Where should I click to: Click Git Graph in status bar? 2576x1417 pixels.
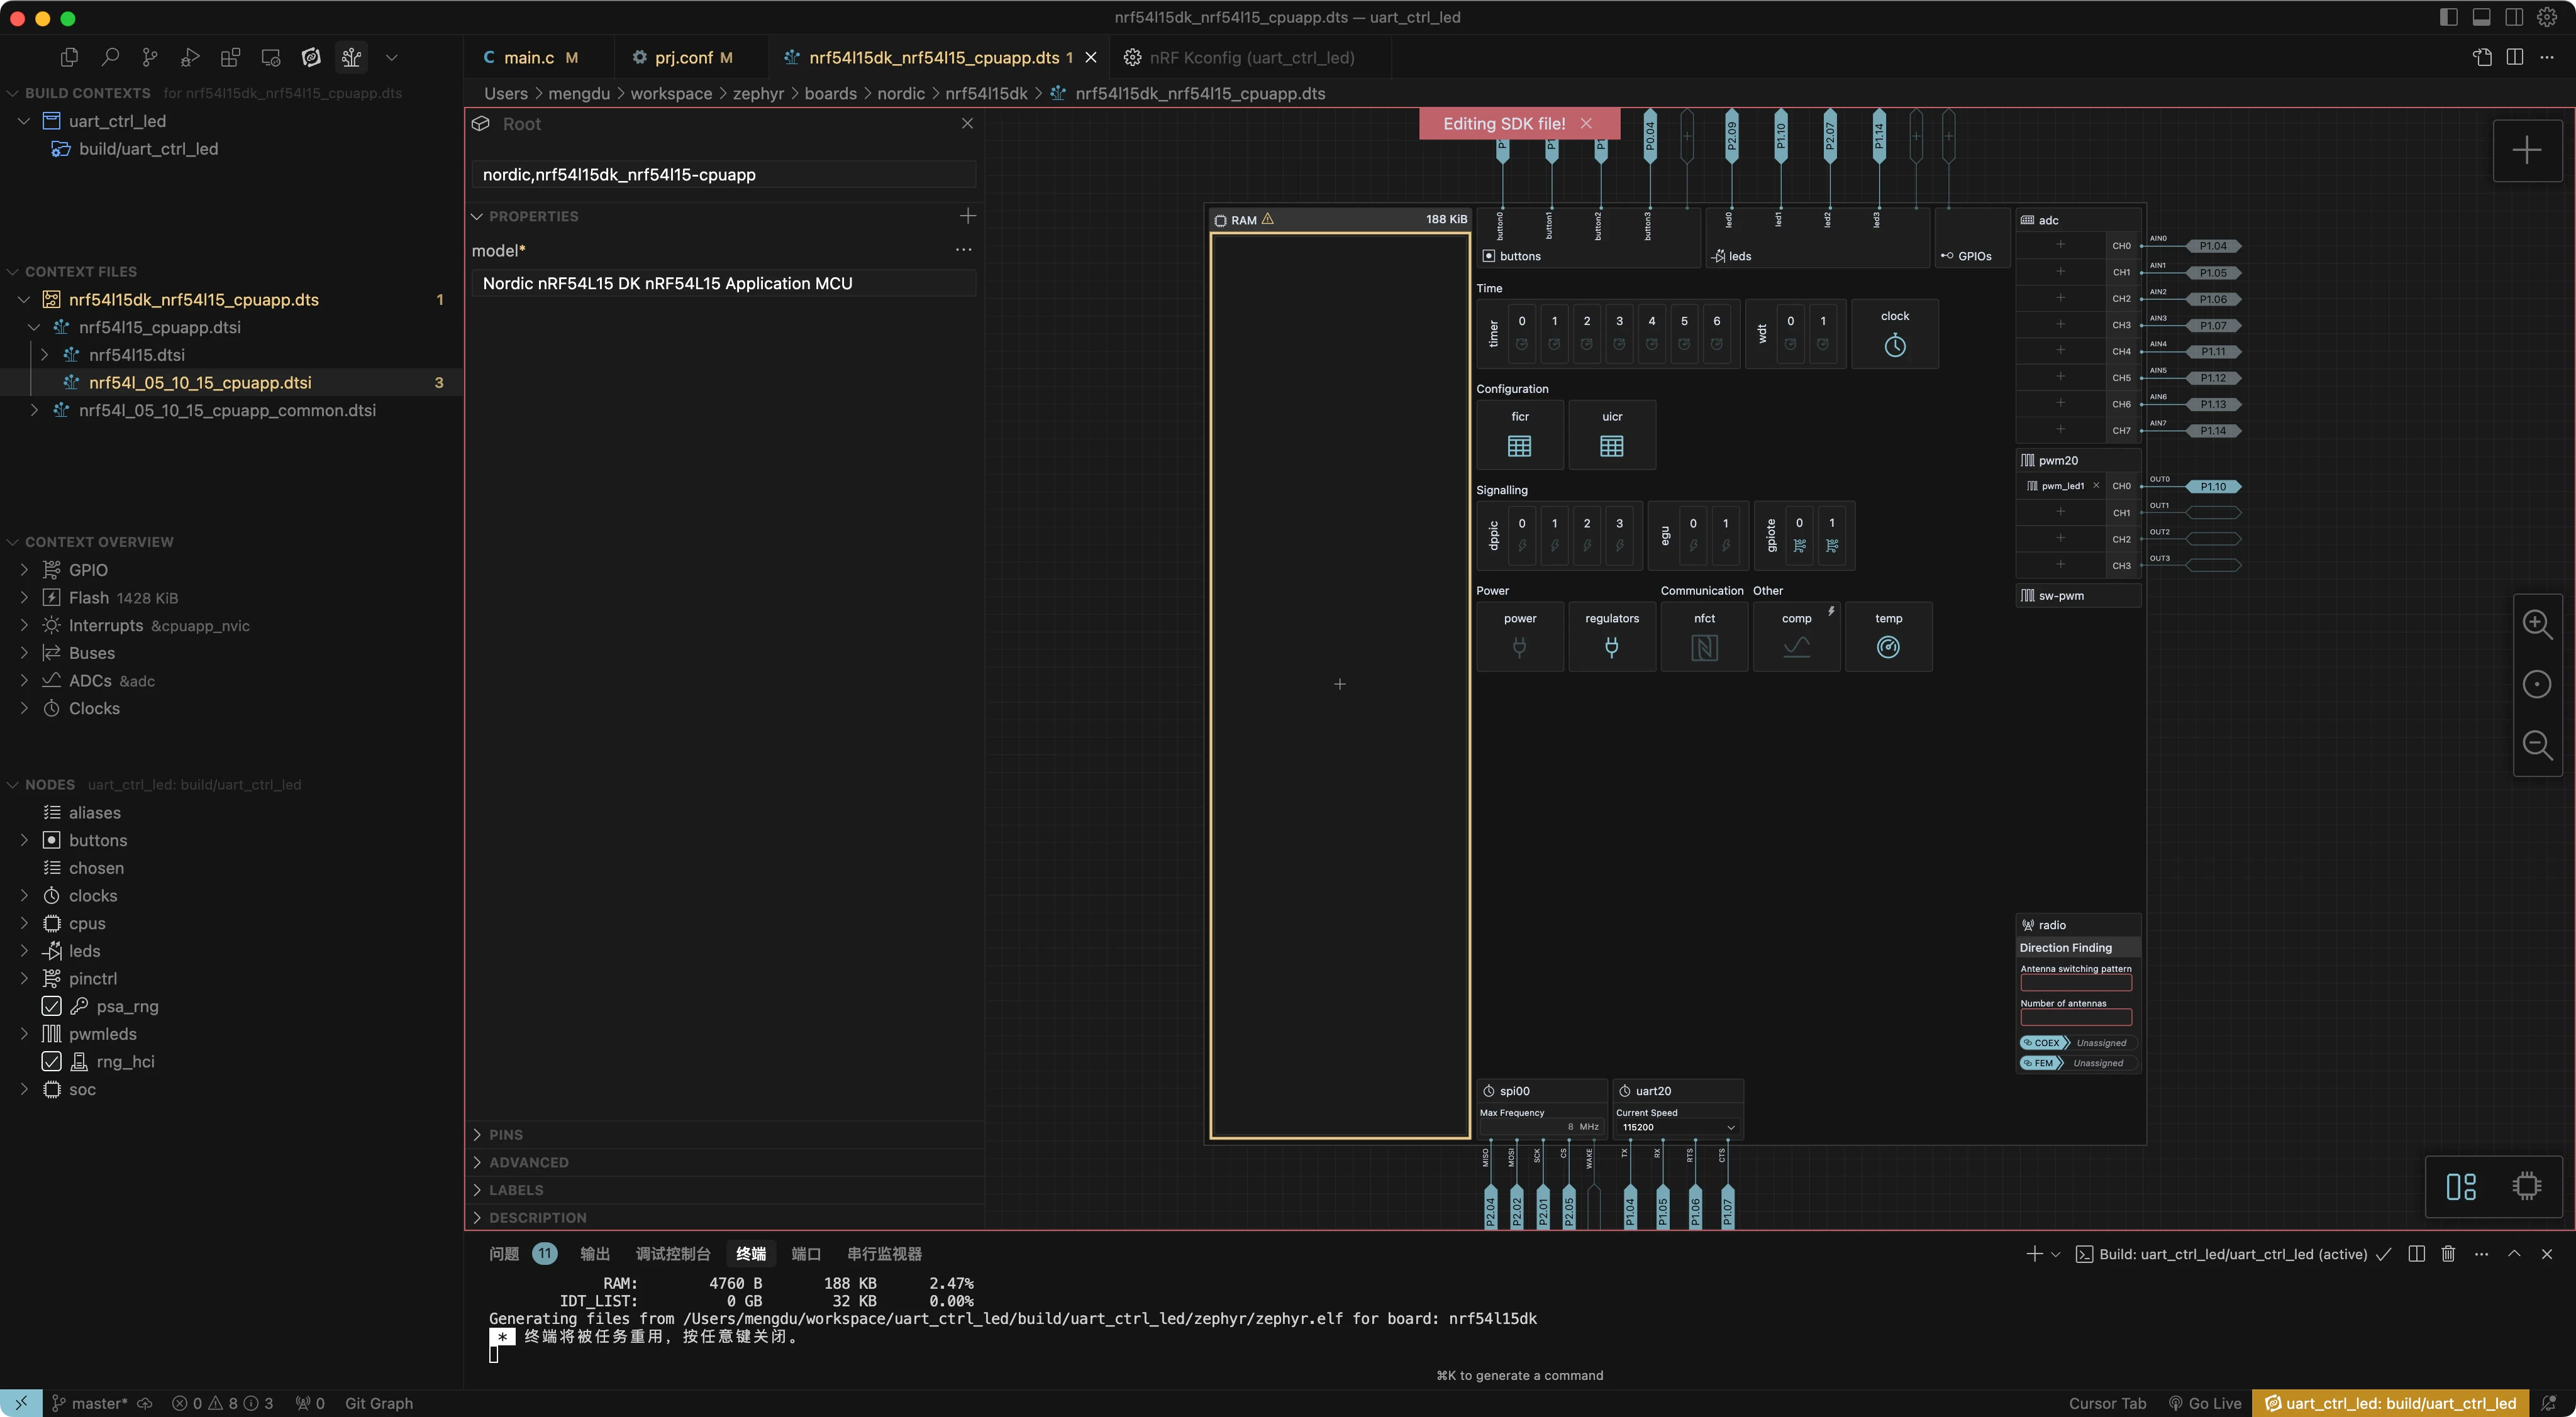(x=378, y=1403)
